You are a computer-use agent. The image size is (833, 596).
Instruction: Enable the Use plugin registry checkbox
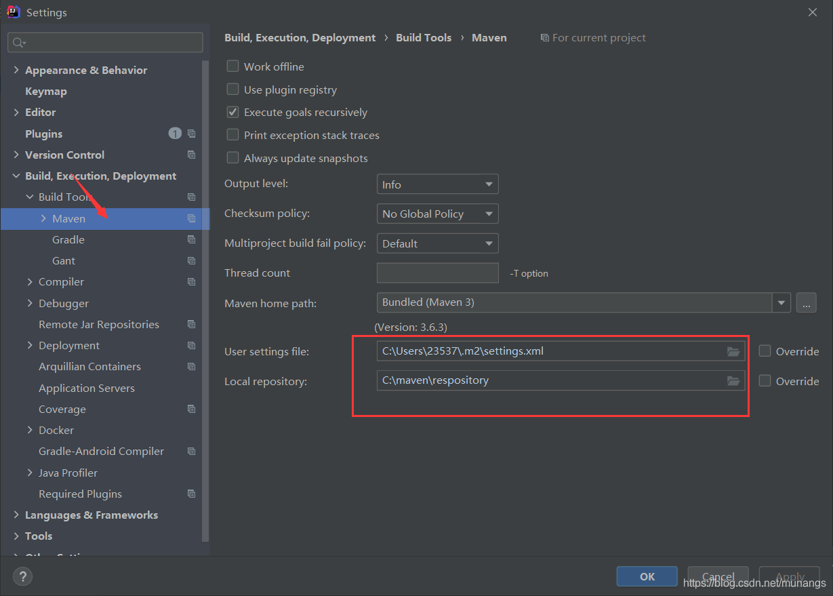pyautogui.click(x=232, y=90)
